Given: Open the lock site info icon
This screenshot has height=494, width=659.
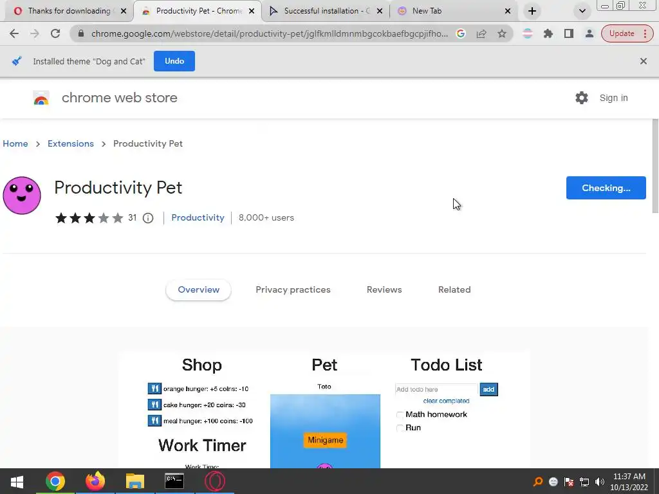Looking at the screenshot, I should pos(81,33).
